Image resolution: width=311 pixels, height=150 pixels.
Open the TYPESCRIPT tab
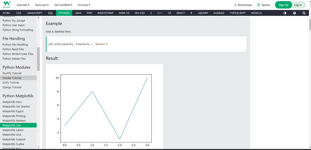tap(238, 13)
